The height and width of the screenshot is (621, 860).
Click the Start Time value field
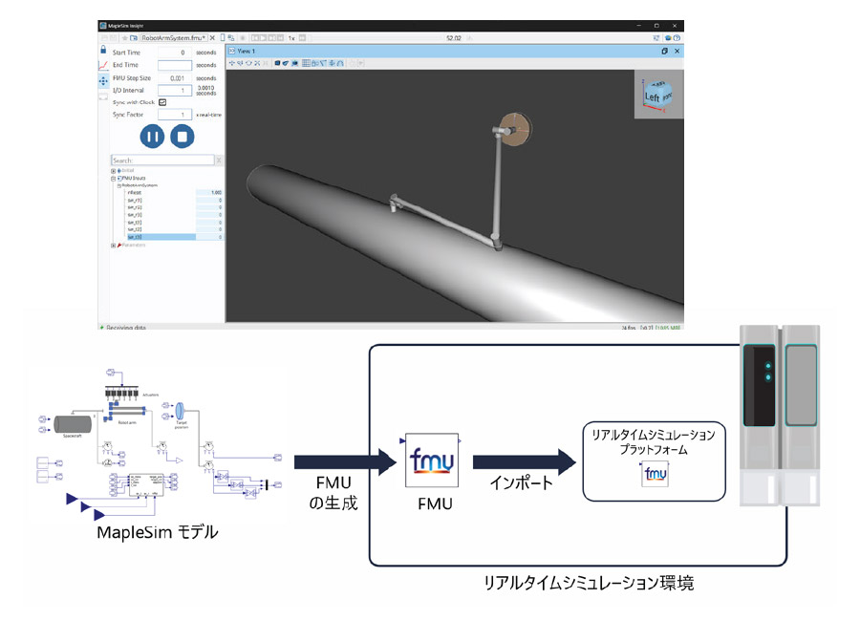(x=175, y=53)
